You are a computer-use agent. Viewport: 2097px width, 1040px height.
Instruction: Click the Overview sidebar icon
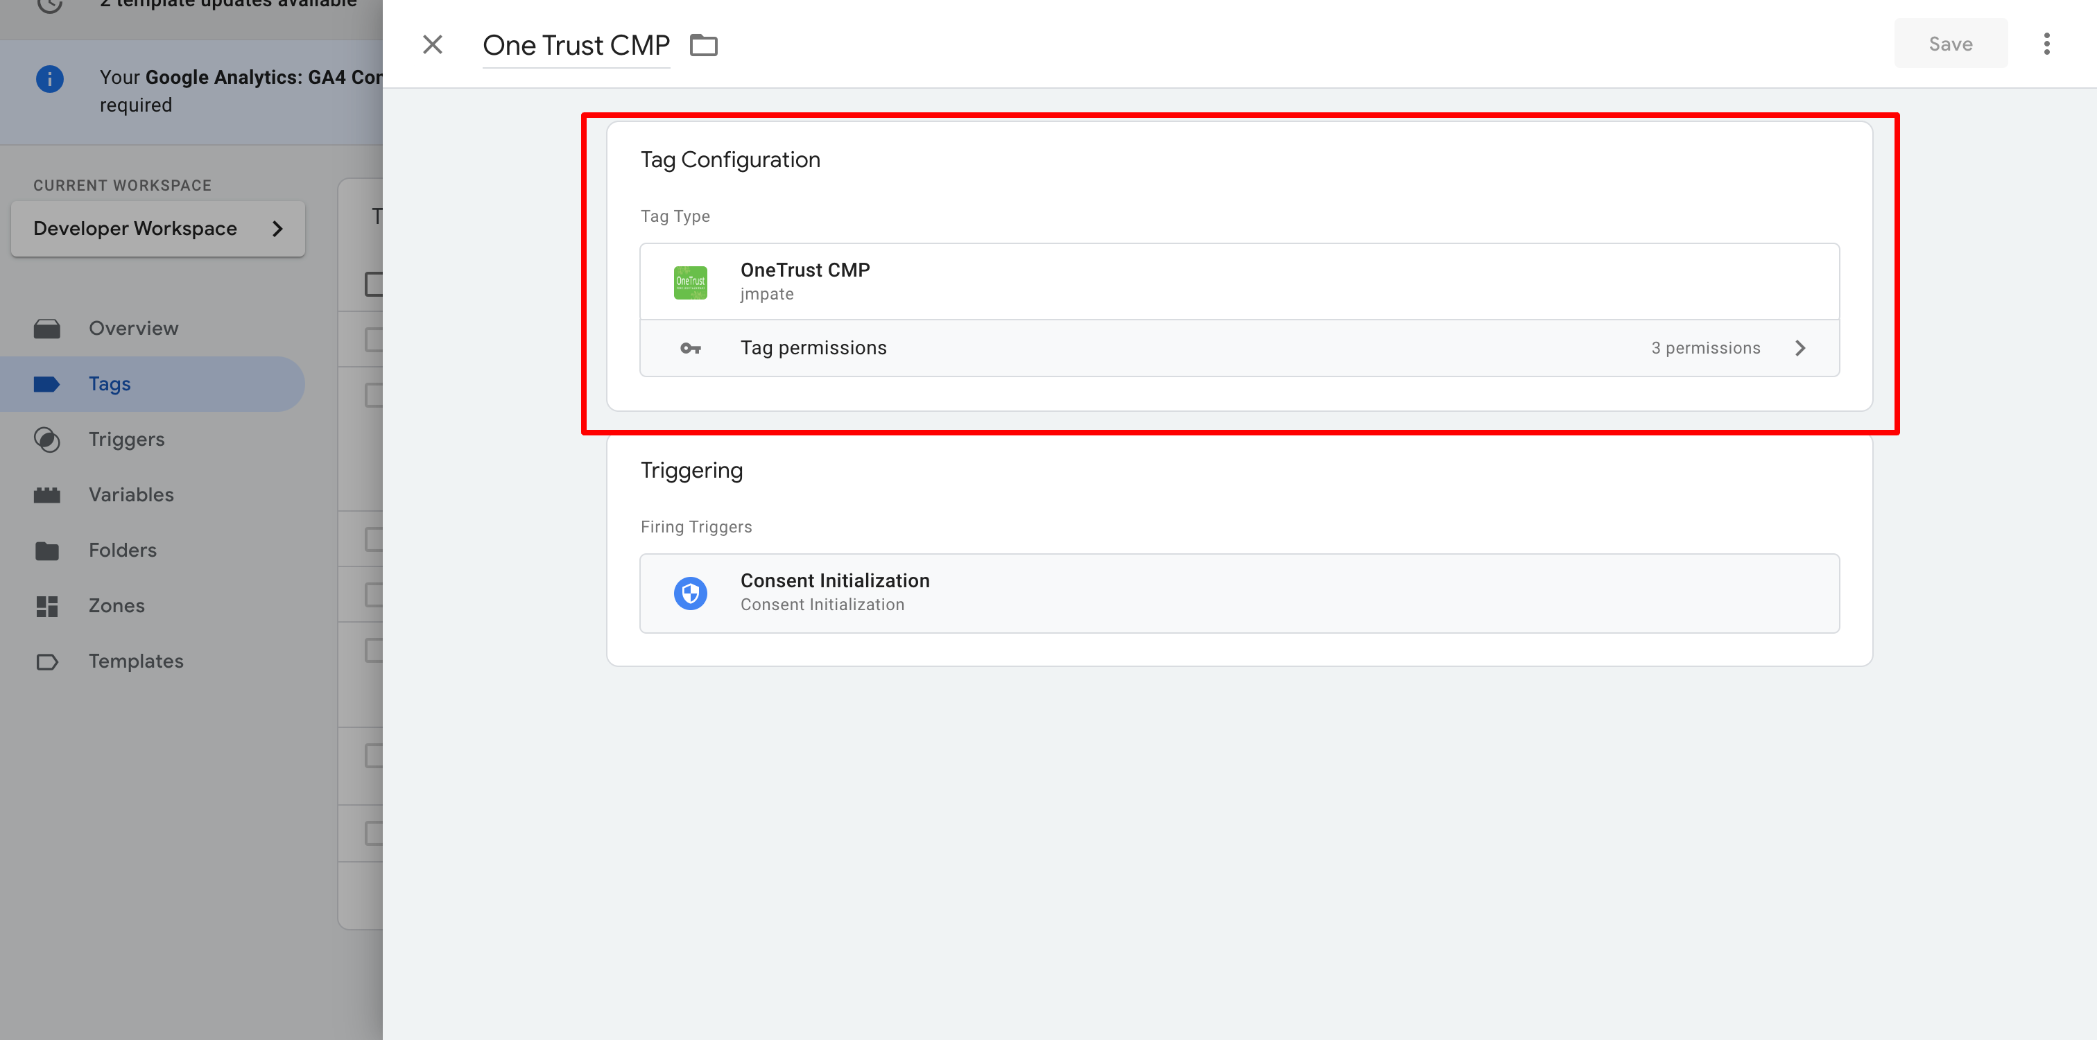[47, 329]
